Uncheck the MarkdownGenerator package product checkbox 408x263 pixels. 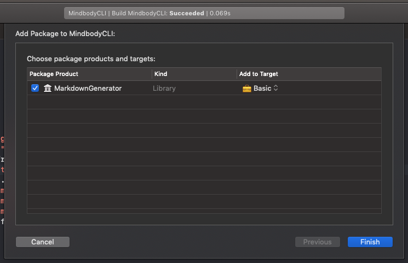click(x=35, y=88)
